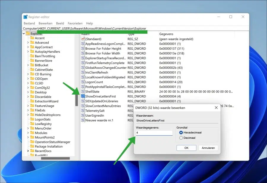Click the TelemetrySalt value icon

[x=83, y=111]
